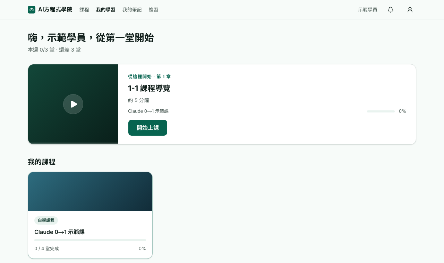Click the 0 / 4 堂完成 text
Screen dimensions: 444x263
pyautogui.click(x=47, y=248)
